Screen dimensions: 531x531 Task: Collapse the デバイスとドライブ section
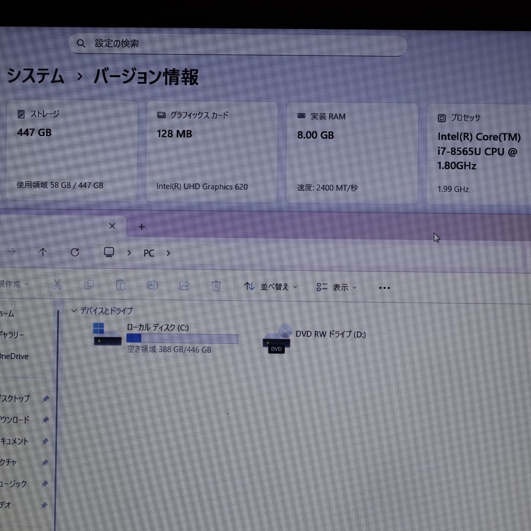(73, 311)
